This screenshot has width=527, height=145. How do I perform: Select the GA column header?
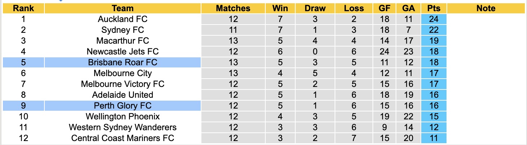tap(409, 8)
